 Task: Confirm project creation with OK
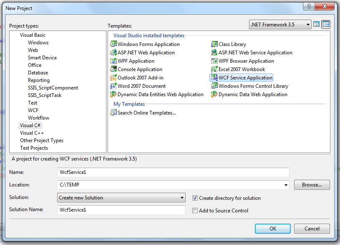coord(272,229)
